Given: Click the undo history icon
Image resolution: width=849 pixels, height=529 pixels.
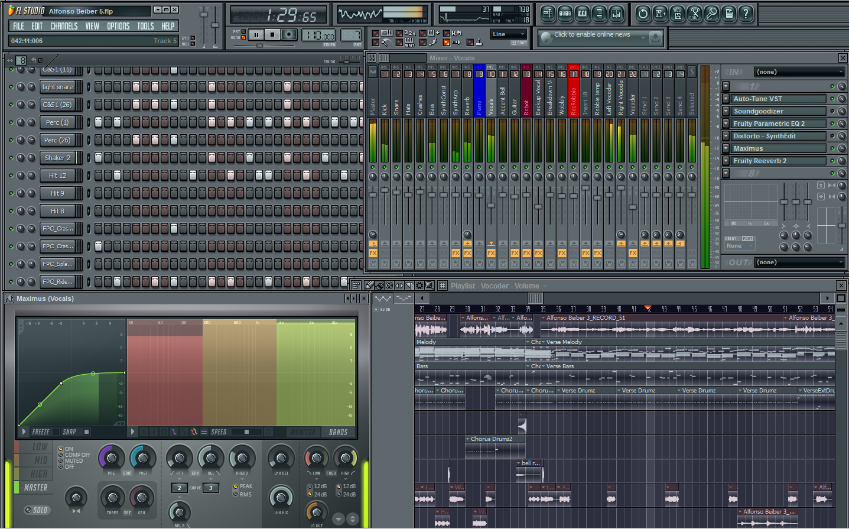Looking at the screenshot, I should pos(643,14).
